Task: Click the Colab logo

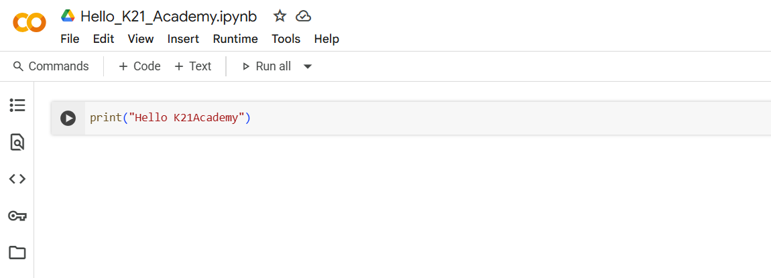Action: [29, 23]
